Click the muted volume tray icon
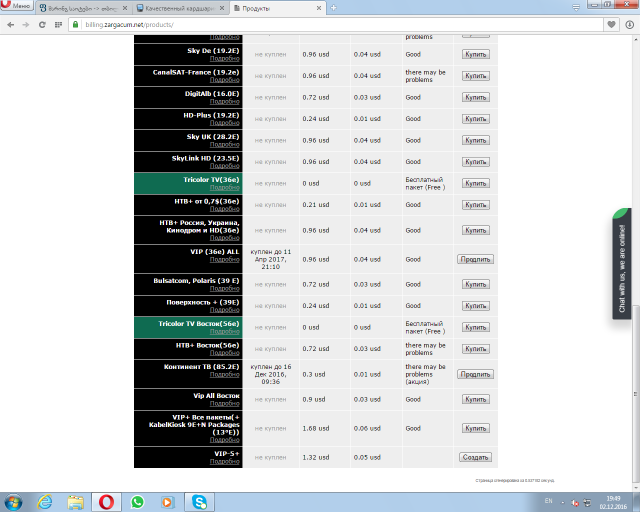 pyautogui.click(x=575, y=502)
